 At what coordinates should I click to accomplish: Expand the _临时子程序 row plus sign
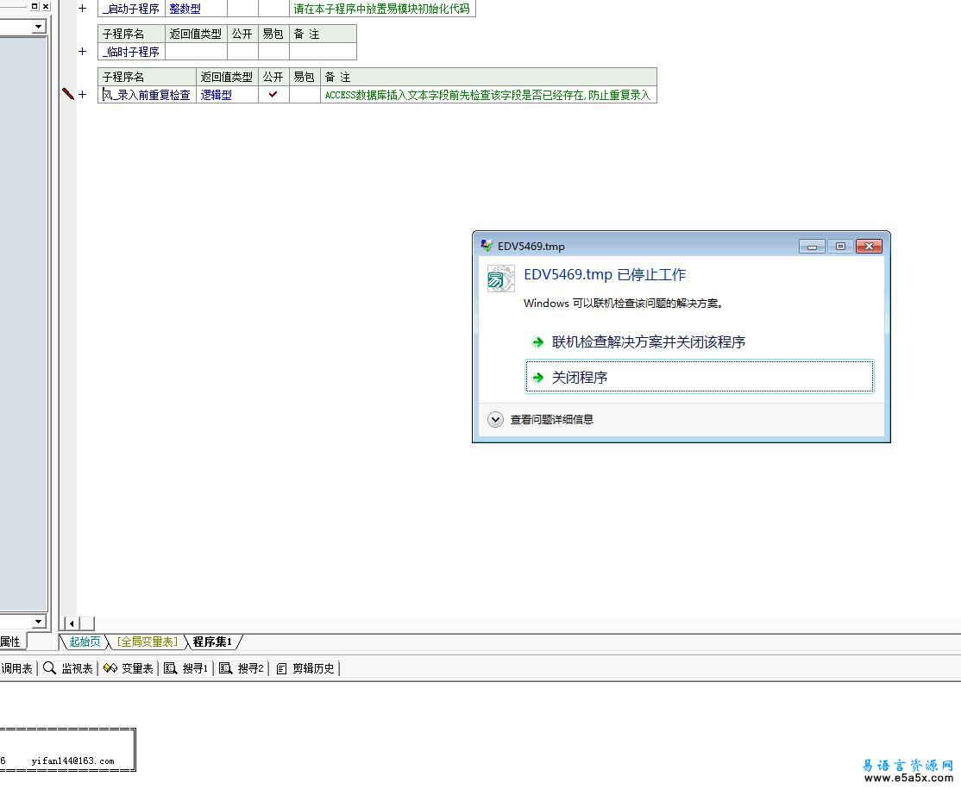[x=82, y=52]
